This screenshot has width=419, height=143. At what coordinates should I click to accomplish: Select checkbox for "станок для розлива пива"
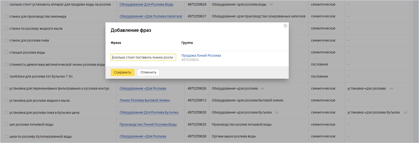6,40
